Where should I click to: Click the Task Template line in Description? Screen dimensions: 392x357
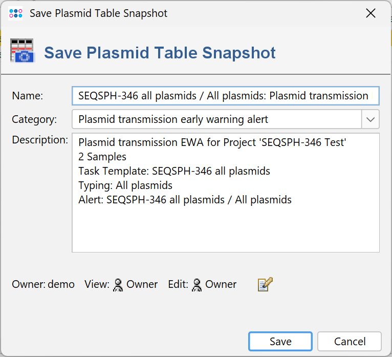pyautogui.click(x=174, y=171)
